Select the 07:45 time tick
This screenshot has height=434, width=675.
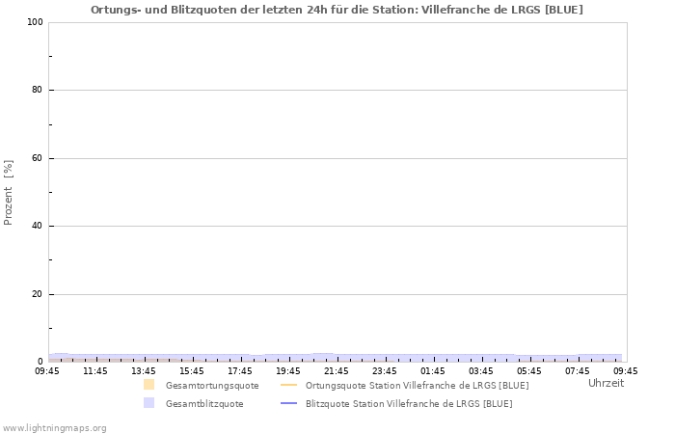click(x=578, y=370)
